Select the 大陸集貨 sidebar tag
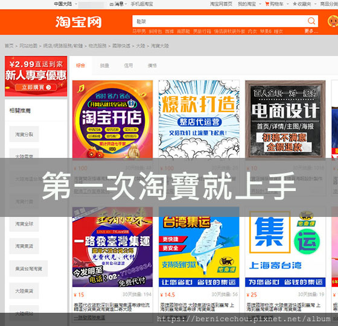 [24, 291]
